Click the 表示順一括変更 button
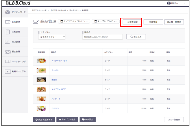 point(174,22)
